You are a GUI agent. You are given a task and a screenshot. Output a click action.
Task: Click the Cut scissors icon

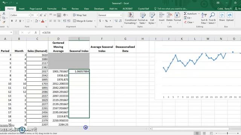coord(4,13)
